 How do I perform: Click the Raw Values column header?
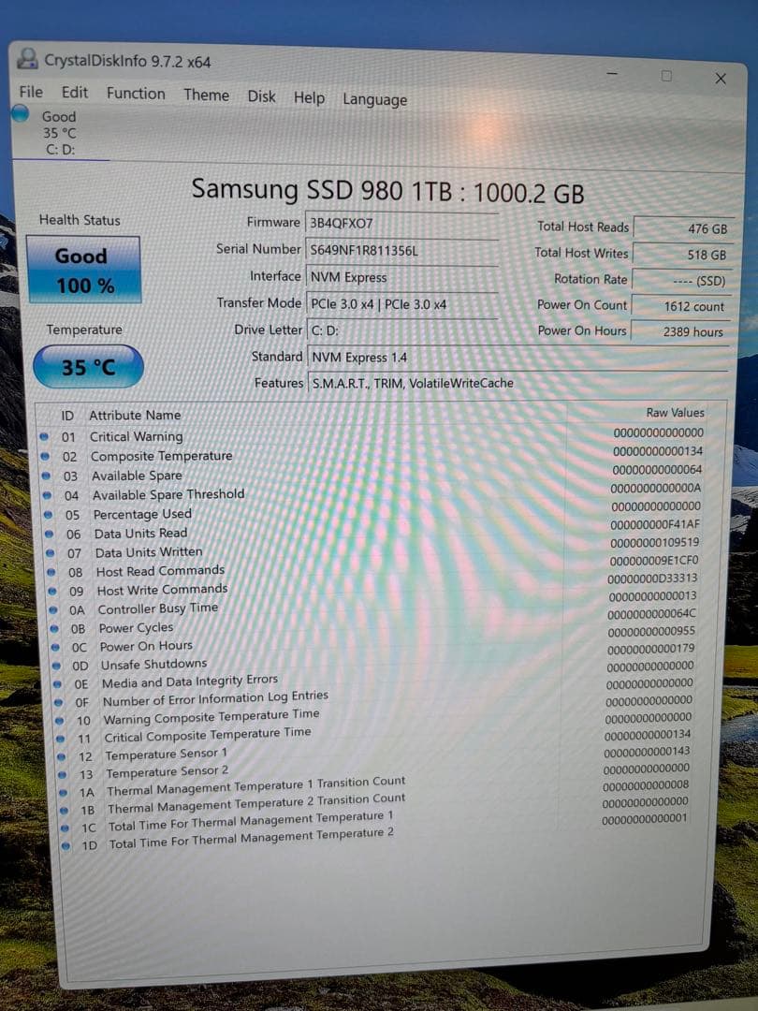click(x=675, y=413)
